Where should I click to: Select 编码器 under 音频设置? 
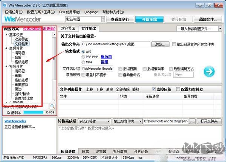point(20,53)
